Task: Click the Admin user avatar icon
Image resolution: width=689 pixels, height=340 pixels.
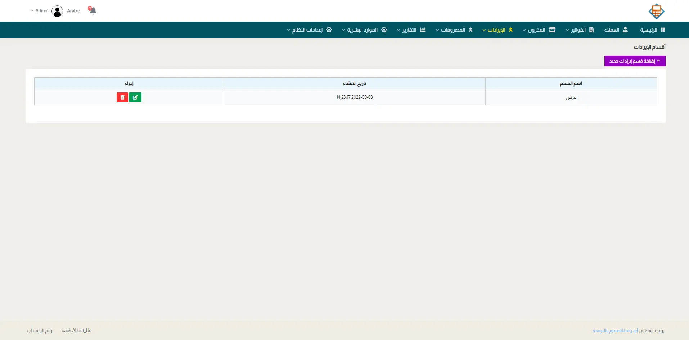Action: pyautogui.click(x=57, y=11)
